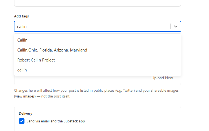The width and height of the screenshot is (209, 131).
Task: Click the image upload box beside Upload New
Action: [83, 80]
